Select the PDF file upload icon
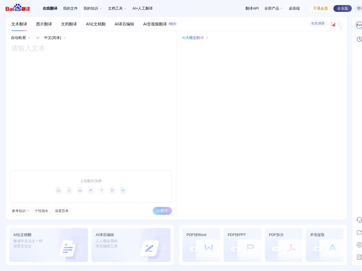The image size is (362, 271). click(x=69, y=190)
